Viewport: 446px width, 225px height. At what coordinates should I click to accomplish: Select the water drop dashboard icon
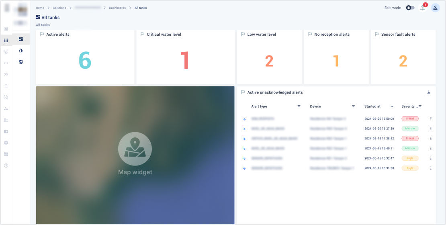click(x=21, y=51)
